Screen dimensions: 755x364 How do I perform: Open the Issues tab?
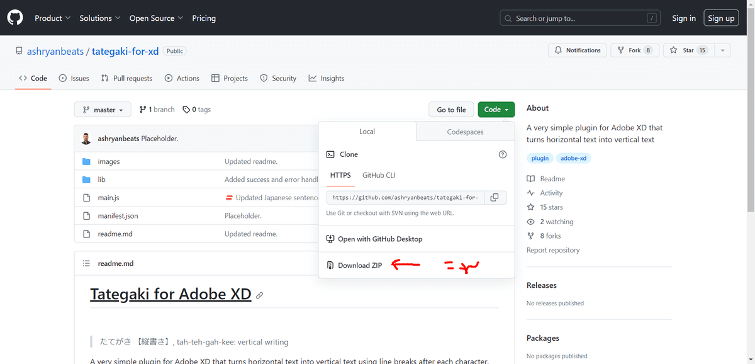point(74,78)
